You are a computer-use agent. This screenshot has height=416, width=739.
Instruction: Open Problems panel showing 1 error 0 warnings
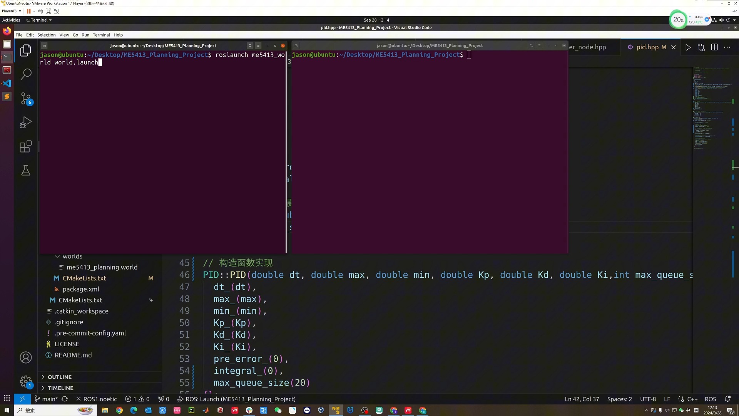pos(137,399)
